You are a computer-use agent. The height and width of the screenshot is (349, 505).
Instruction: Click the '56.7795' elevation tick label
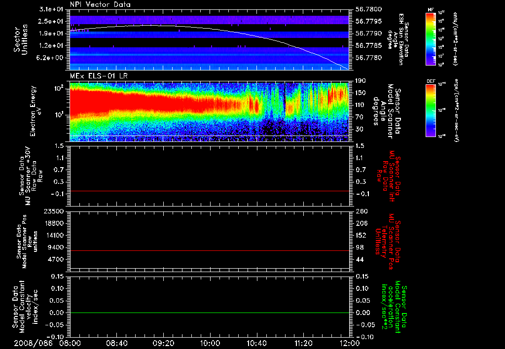(369, 21)
